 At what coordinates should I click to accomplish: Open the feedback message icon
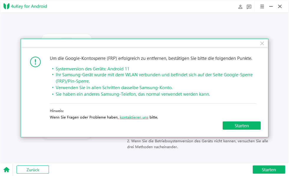tap(249, 6)
